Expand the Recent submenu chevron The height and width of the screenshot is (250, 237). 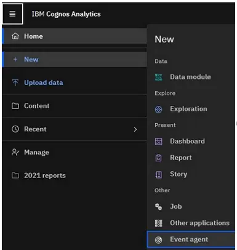pos(135,129)
